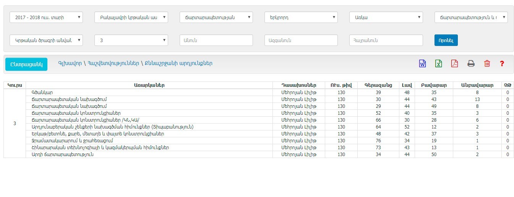514x197 pixels.
Task: Click the Անուն input field
Action: click(216, 40)
